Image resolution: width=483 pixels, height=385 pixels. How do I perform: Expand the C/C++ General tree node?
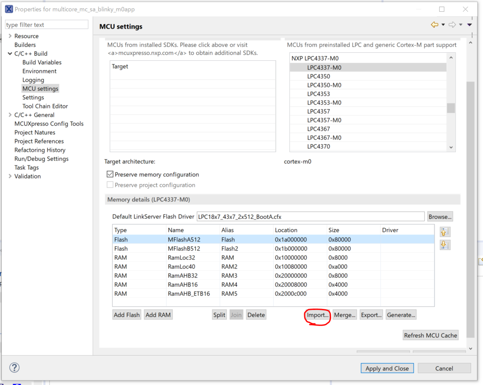(10, 115)
